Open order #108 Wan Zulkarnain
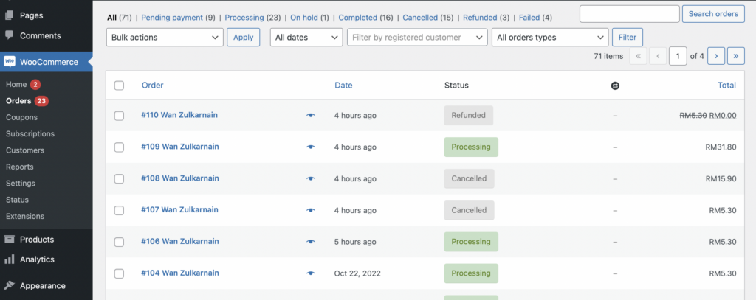756x300 pixels. [x=180, y=178]
